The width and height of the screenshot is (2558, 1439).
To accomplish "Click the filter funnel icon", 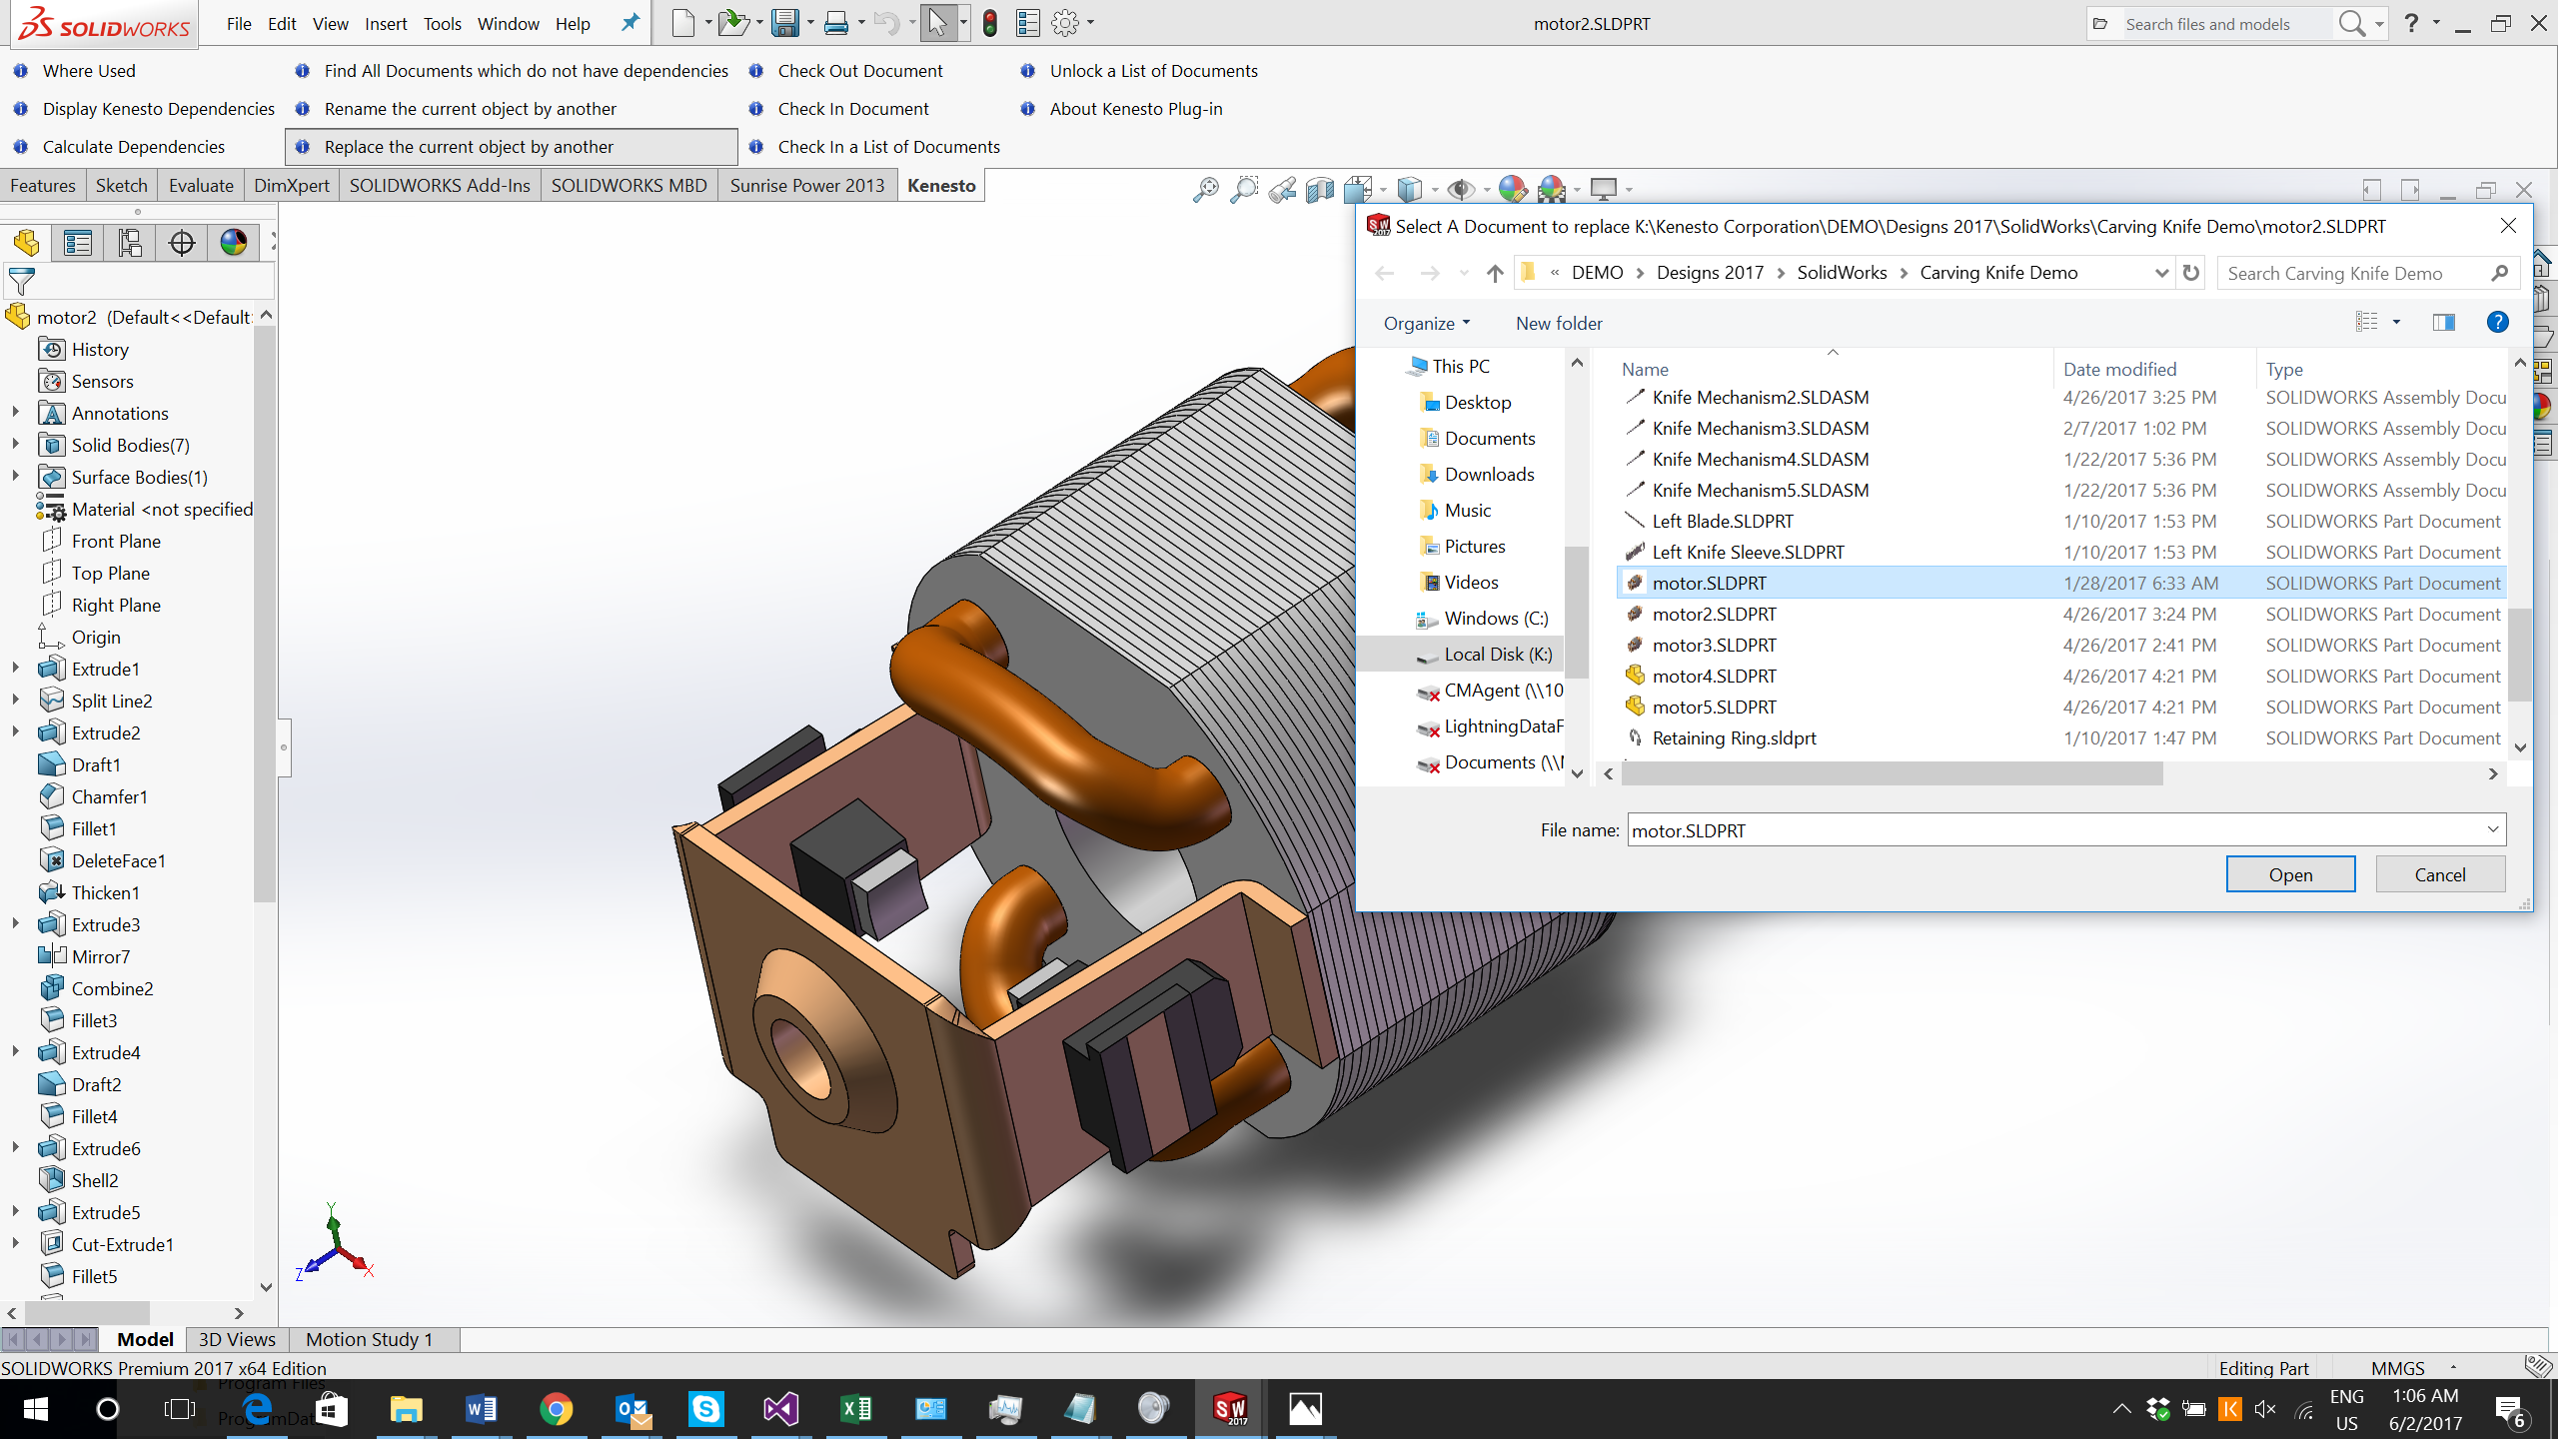I will tap(22, 281).
